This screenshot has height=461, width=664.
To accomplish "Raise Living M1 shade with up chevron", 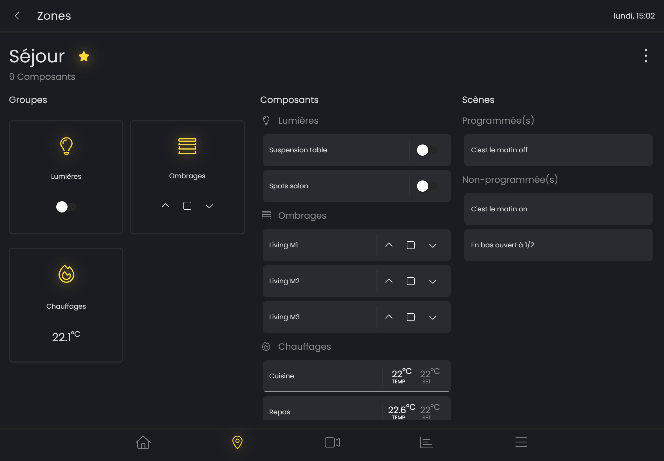I will click(x=389, y=245).
